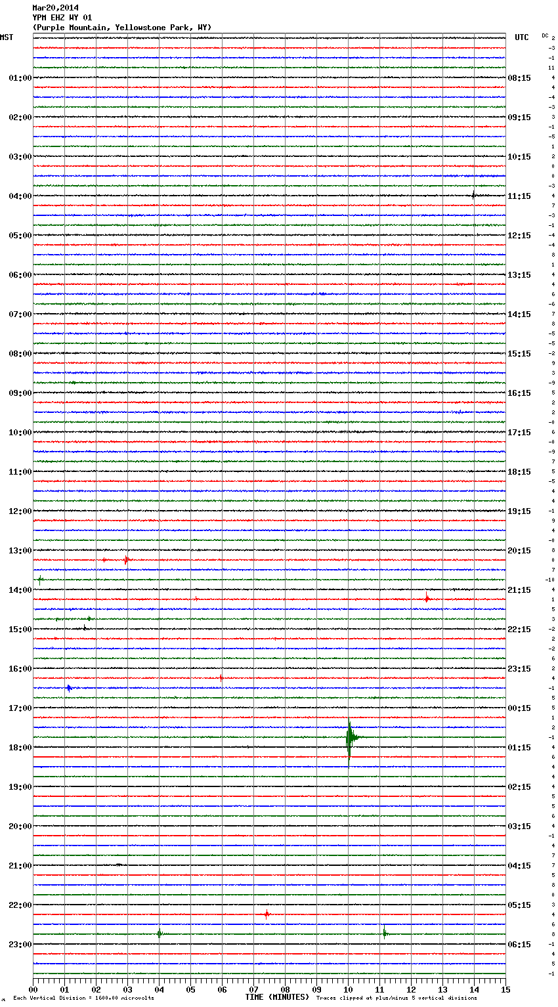The height and width of the screenshot is (1007, 558).
Task: Click the YPM EHZ WY 01 station title
Action: pyautogui.click(x=62, y=18)
